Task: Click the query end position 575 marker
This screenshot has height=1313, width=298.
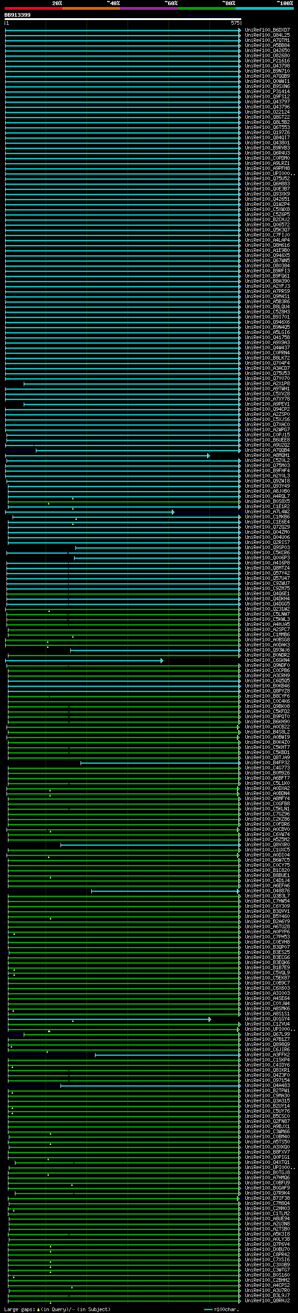Action: click(x=235, y=23)
